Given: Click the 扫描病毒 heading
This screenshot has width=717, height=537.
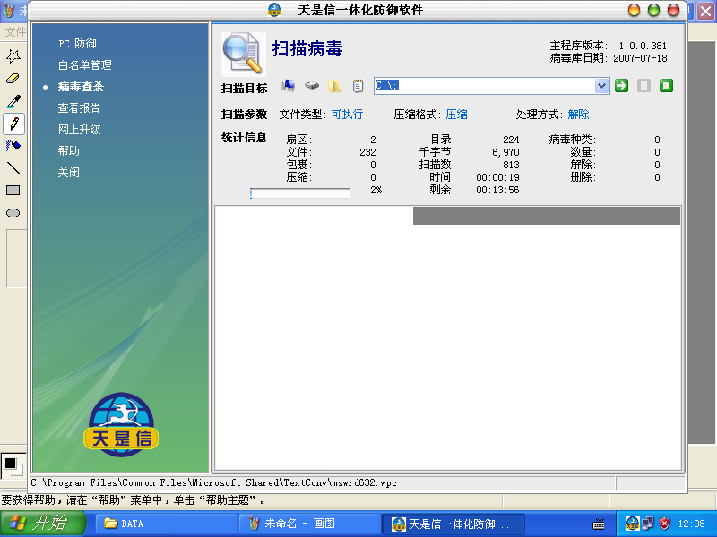Looking at the screenshot, I should 307,49.
